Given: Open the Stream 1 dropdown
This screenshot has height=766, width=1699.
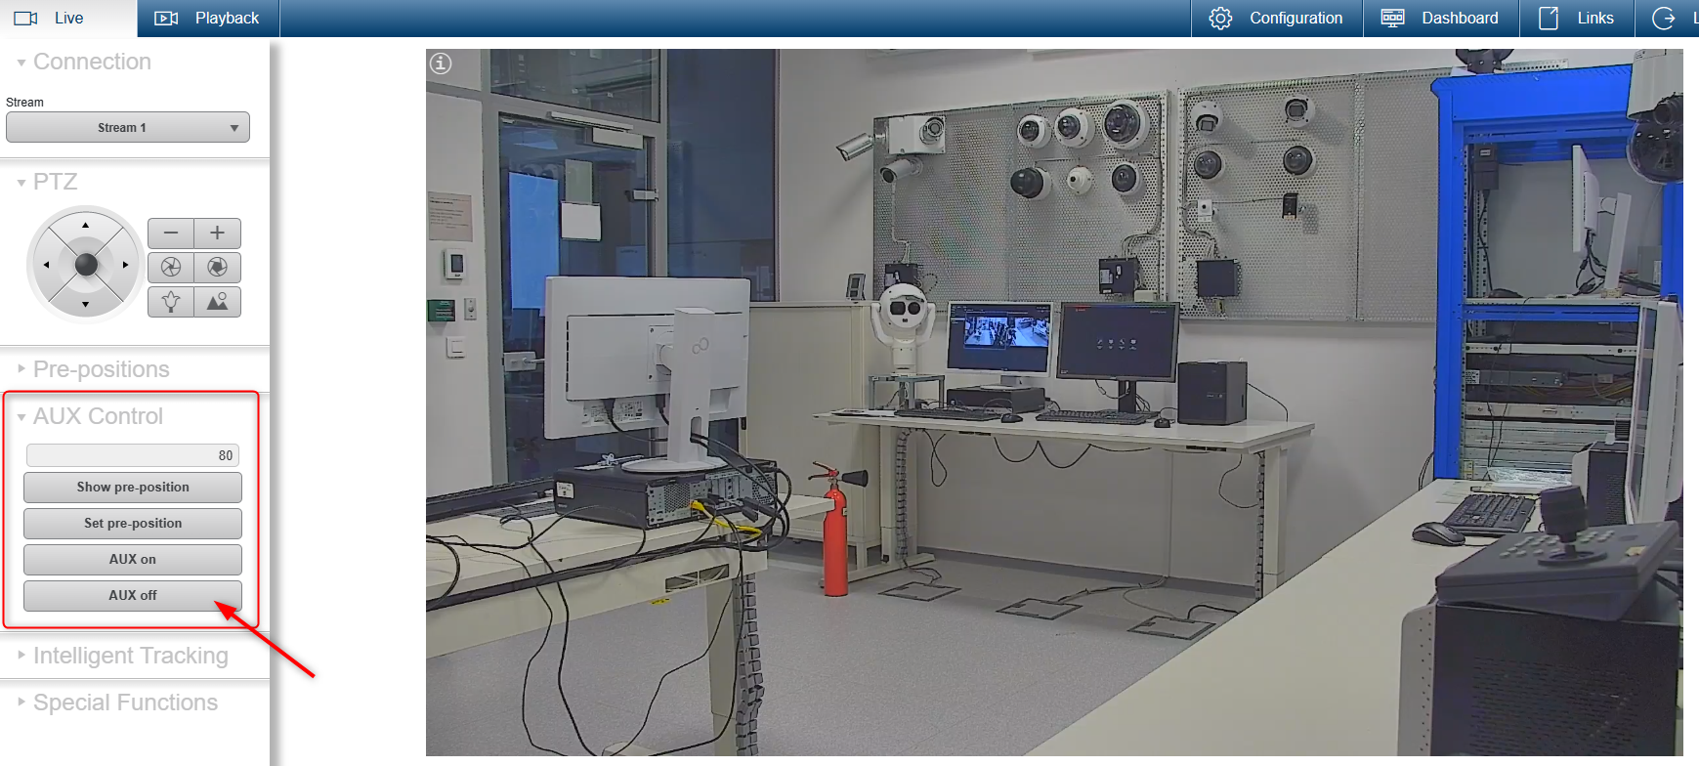Looking at the screenshot, I should click(127, 128).
